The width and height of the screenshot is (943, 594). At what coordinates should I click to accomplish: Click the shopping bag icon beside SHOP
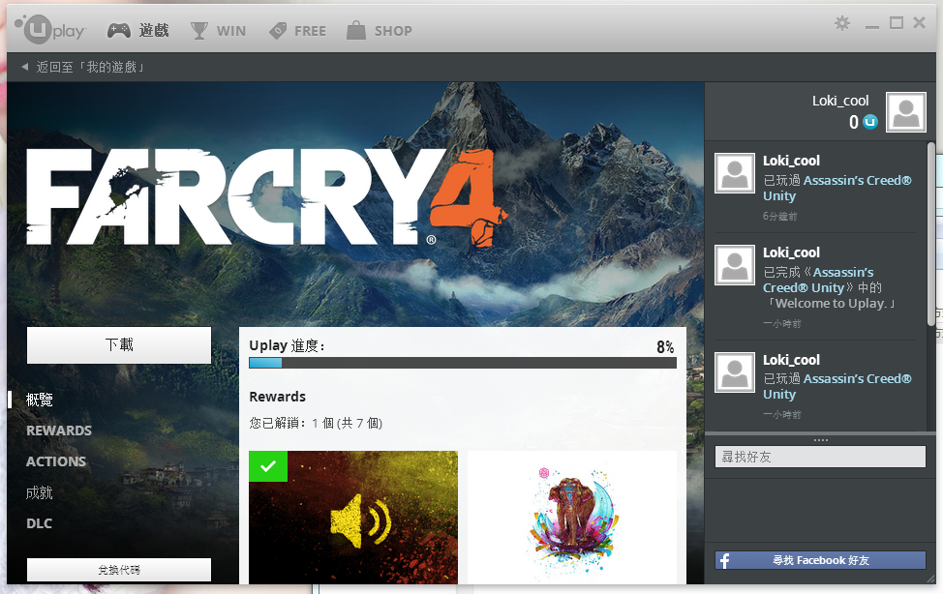click(x=356, y=30)
